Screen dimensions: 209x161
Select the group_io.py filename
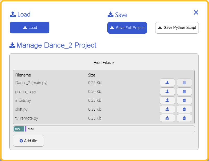pos(26,92)
